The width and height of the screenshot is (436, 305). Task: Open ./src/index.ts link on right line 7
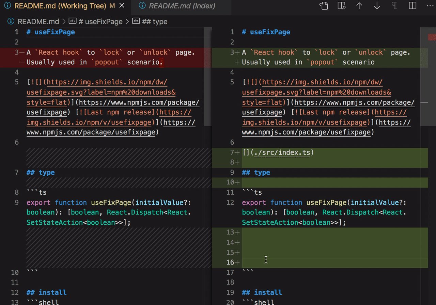[282, 152]
